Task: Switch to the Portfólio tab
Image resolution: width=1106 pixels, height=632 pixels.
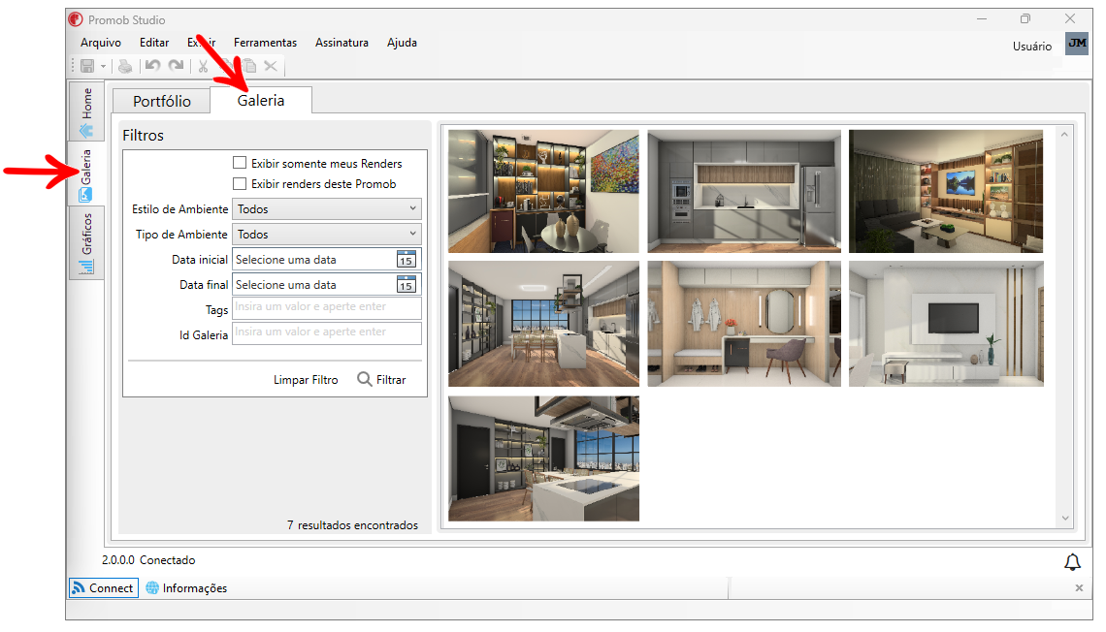Action: click(162, 101)
